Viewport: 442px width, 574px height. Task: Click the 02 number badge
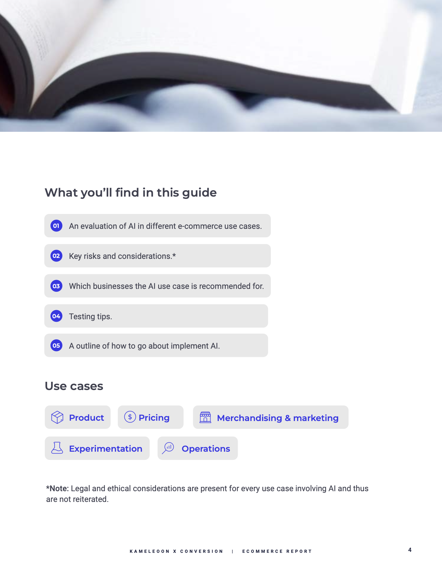coord(56,256)
